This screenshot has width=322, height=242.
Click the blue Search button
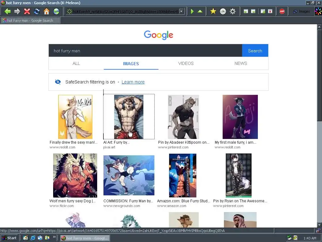click(255, 51)
